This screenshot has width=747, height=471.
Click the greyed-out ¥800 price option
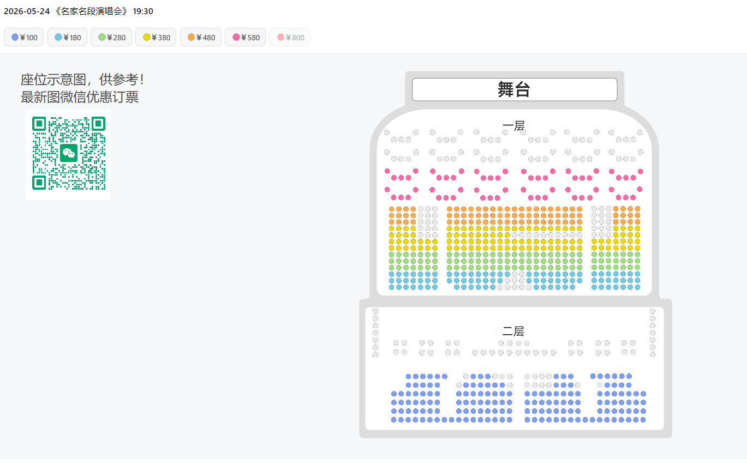click(290, 38)
